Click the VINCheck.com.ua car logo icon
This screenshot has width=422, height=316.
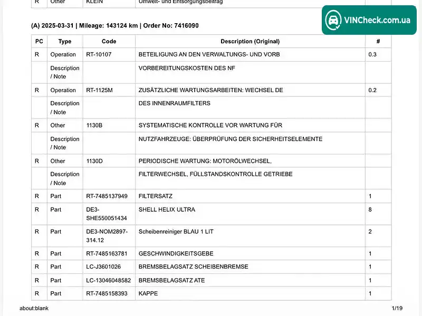[333, 20]
